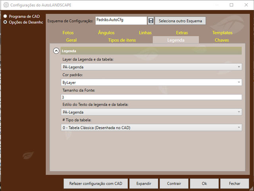The width and height of the screenshot is (254, 191).
Task: Click the Tamanho da Fonte input field
Action: [152, 97]
